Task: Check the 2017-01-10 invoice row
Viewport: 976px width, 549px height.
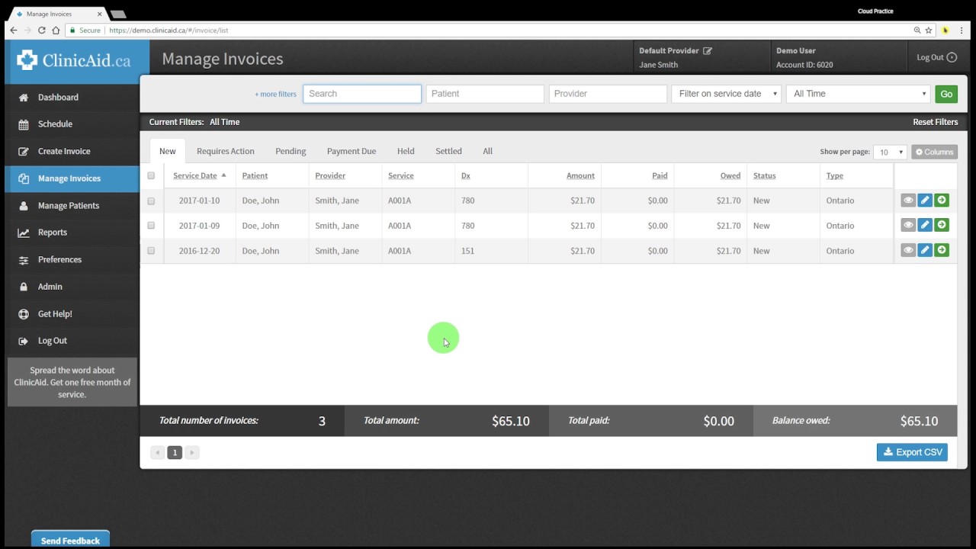Action: 151,201
